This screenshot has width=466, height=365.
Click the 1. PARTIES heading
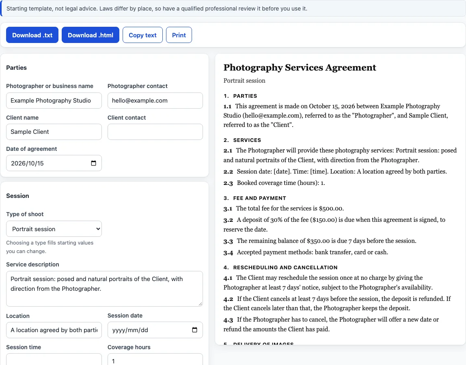pos(240,96)
